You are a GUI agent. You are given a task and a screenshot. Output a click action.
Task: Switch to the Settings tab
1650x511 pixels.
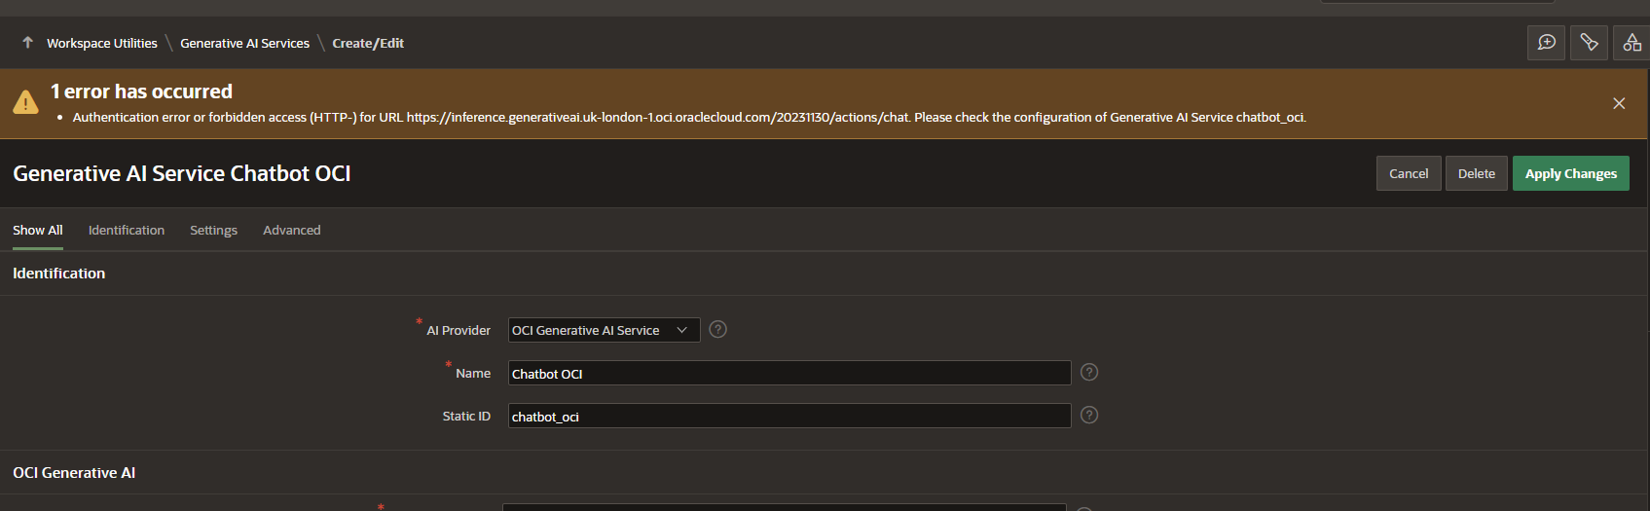coord(213,231)
